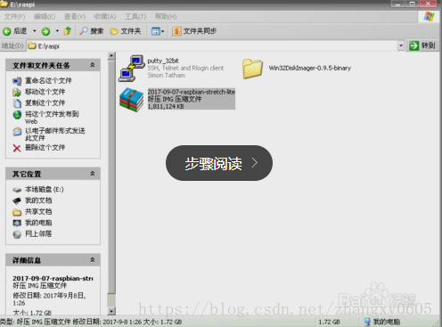Click the rename file task icon
442x327 pixels.
pos(17,81)
